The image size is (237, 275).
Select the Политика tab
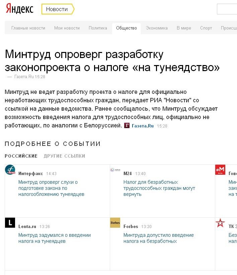tap(98, 28)
